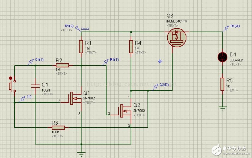Select the Q3 P-channel MOSFET symbol

pyautogui.click(x=177, y=38)
